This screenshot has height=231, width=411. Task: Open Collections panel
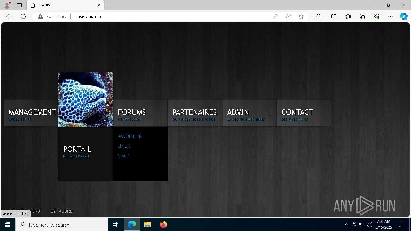[x=362, y=16]
